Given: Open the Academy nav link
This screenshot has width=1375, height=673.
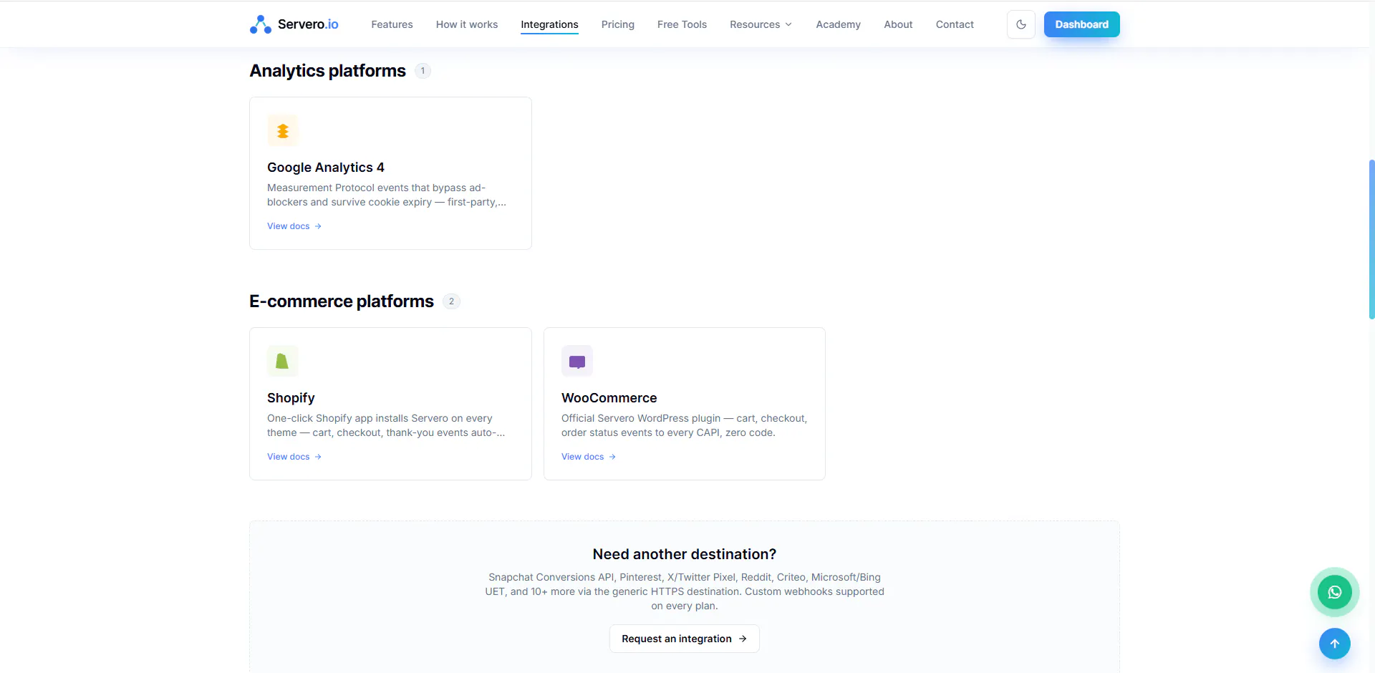Looking at the screenshot, I should [838, 24].
